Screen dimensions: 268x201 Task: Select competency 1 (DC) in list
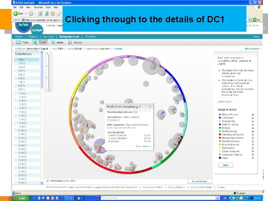click(x=27, y=60)
